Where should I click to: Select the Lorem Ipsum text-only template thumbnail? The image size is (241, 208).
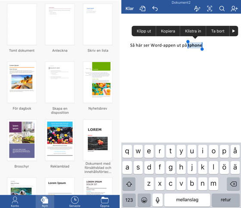point(60,186)
